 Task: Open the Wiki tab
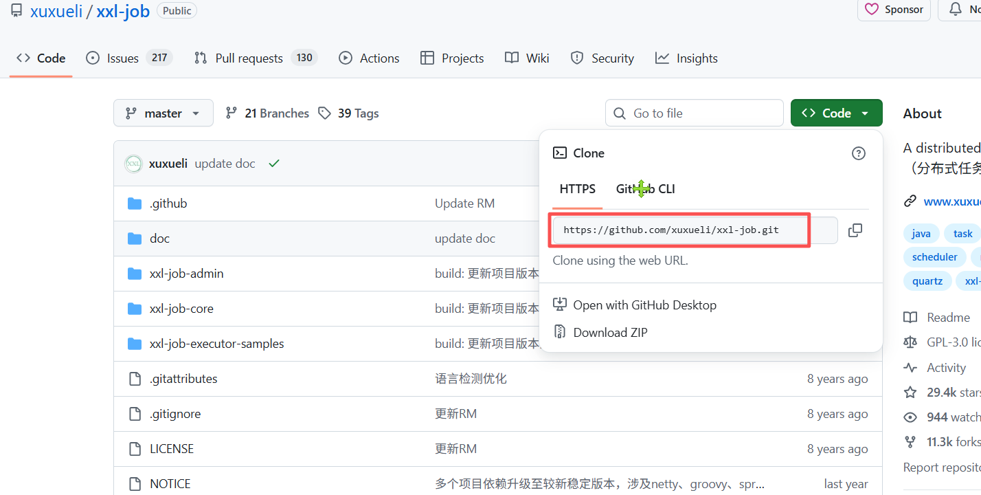pos(527,58)
